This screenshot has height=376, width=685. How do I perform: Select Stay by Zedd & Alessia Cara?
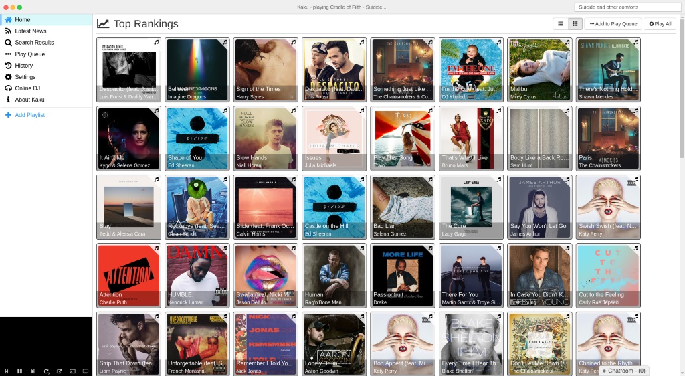tap(129, 207)
